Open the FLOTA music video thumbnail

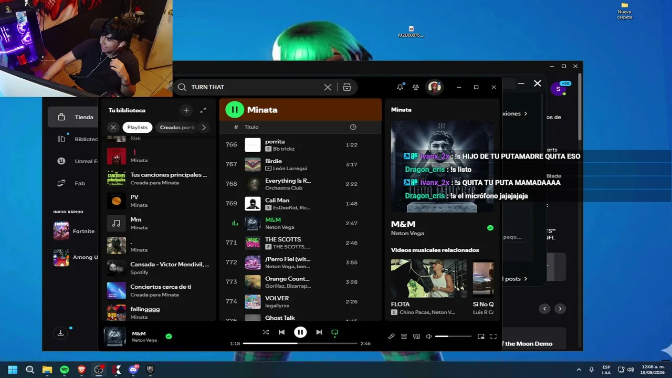coord(429,278)
